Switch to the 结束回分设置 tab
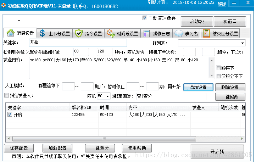 pos(220,33)
